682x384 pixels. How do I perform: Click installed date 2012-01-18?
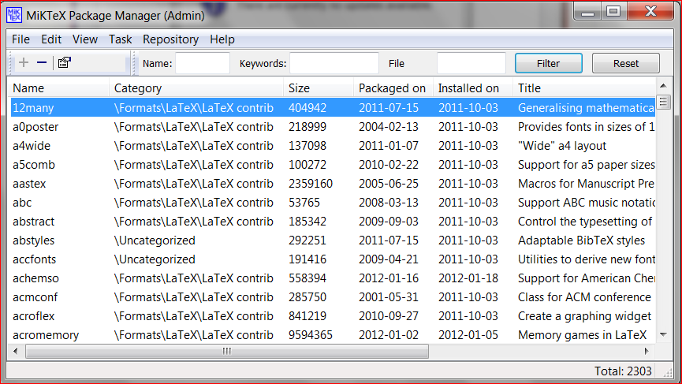[x=468, y=278]
